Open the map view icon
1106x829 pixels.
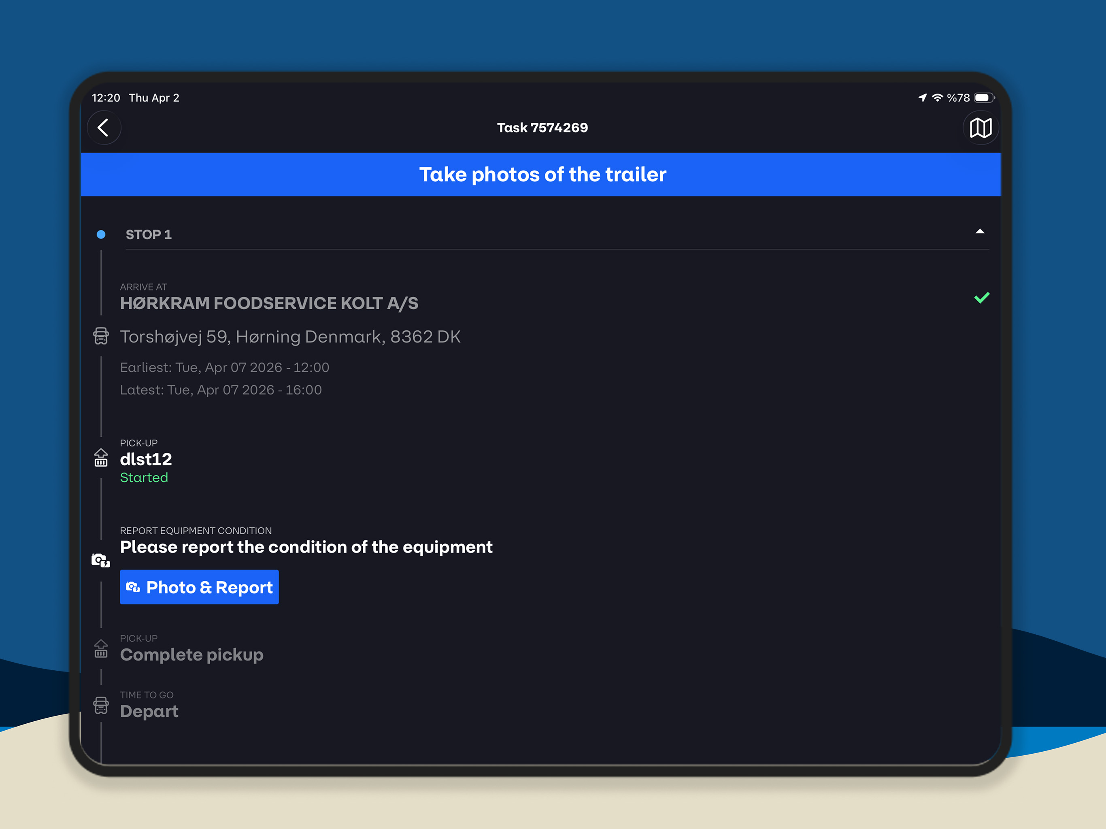click(981, 128)
